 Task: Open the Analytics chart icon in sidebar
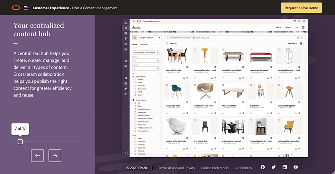pos(126,49)
